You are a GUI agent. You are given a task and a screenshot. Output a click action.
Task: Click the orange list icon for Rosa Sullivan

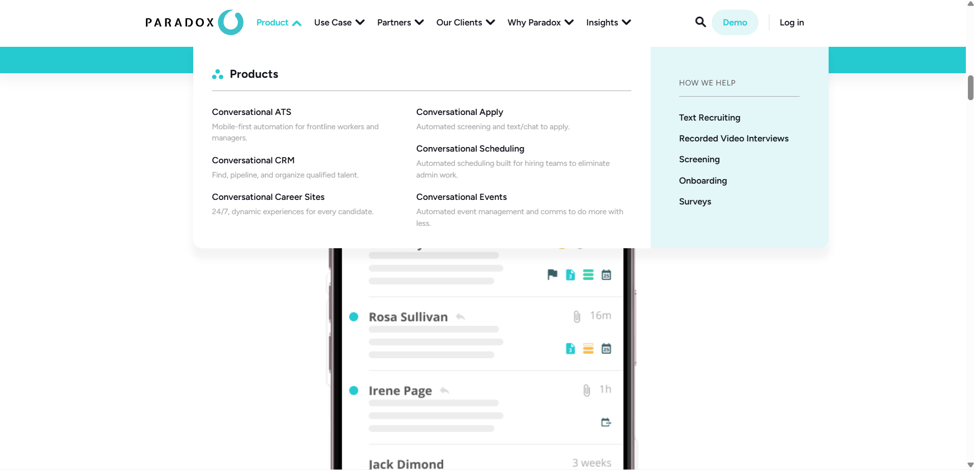(x=588, y=348)
